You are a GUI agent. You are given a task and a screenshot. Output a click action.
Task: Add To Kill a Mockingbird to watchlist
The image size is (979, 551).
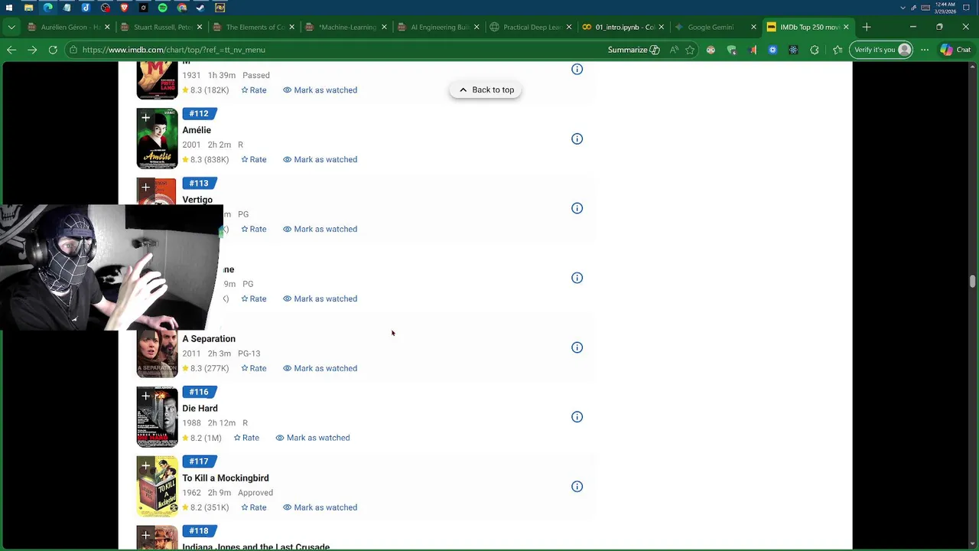(145, 466)
